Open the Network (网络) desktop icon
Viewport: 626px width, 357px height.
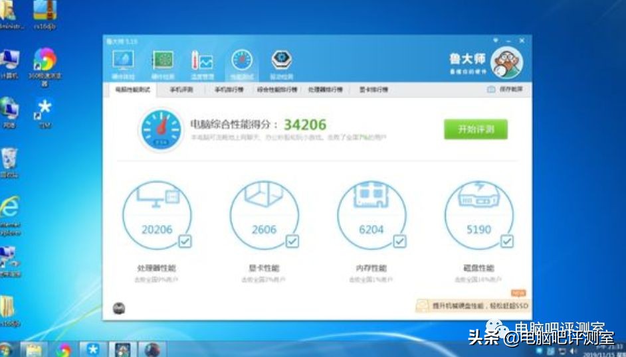coord(9,113)
